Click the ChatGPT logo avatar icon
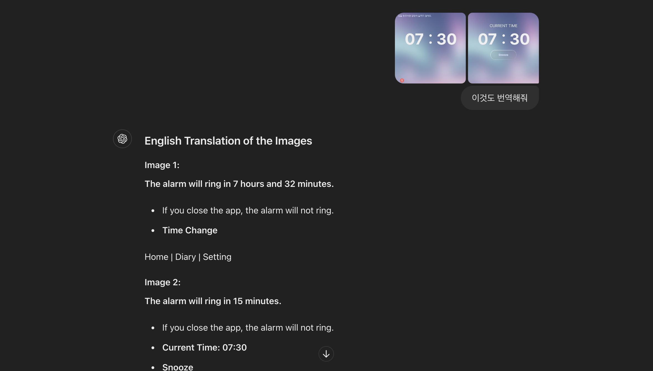653x371 pixels. tap(122, 139)
